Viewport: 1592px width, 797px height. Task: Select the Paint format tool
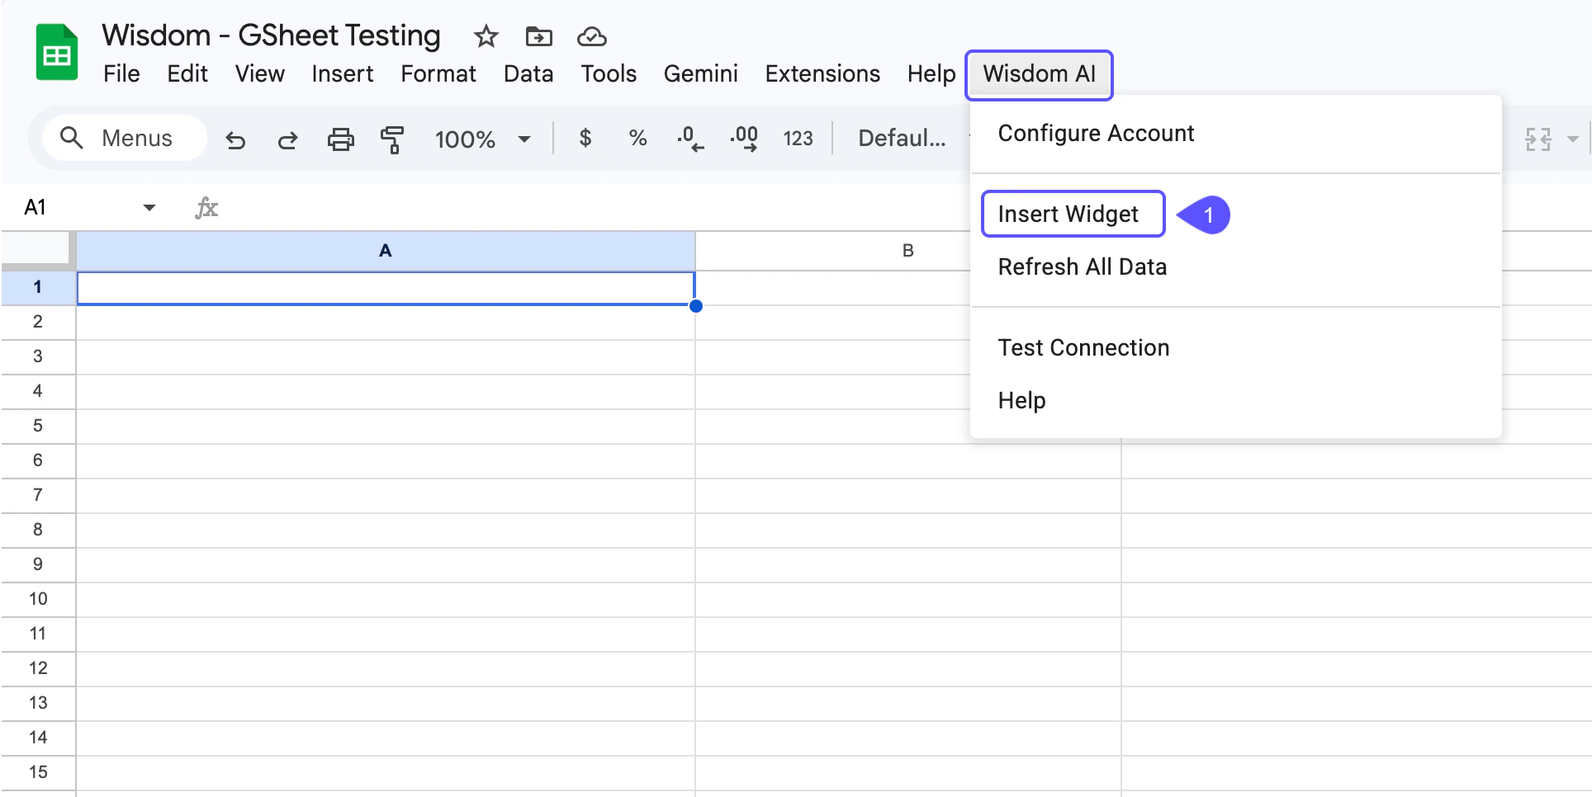[392, 139]
